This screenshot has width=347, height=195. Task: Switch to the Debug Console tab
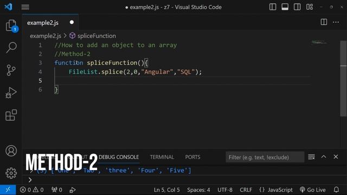[x=119, y=157]
